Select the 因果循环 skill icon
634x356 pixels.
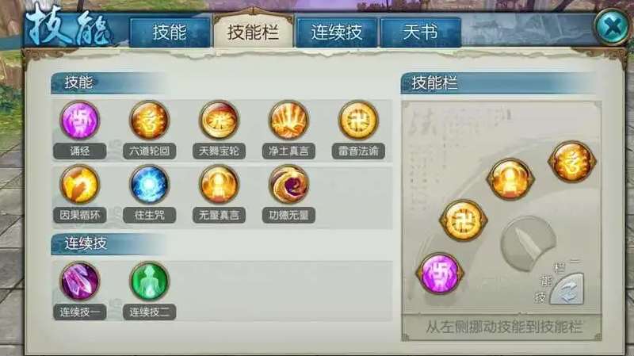point(80,185)
